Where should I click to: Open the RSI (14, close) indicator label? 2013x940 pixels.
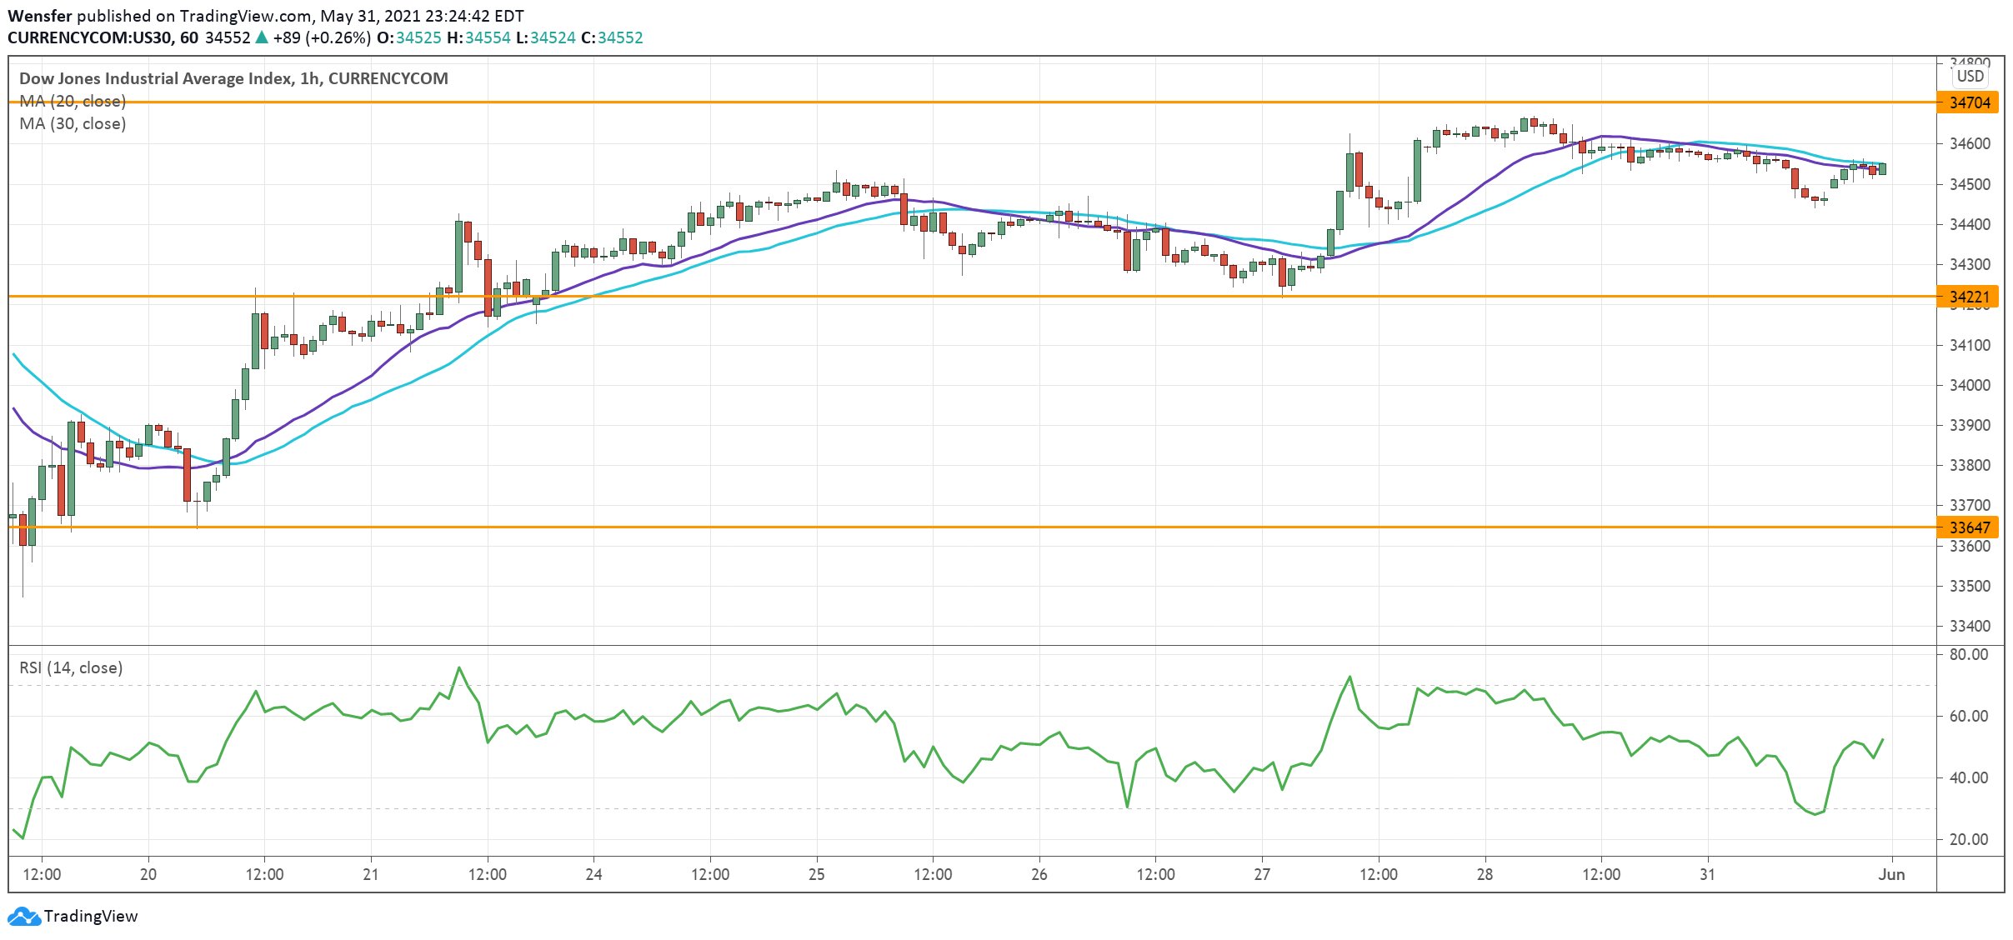71,667
